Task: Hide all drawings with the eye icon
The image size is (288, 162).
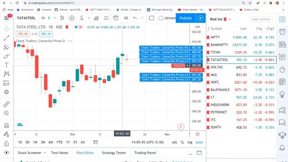Action: pos(6,153)
